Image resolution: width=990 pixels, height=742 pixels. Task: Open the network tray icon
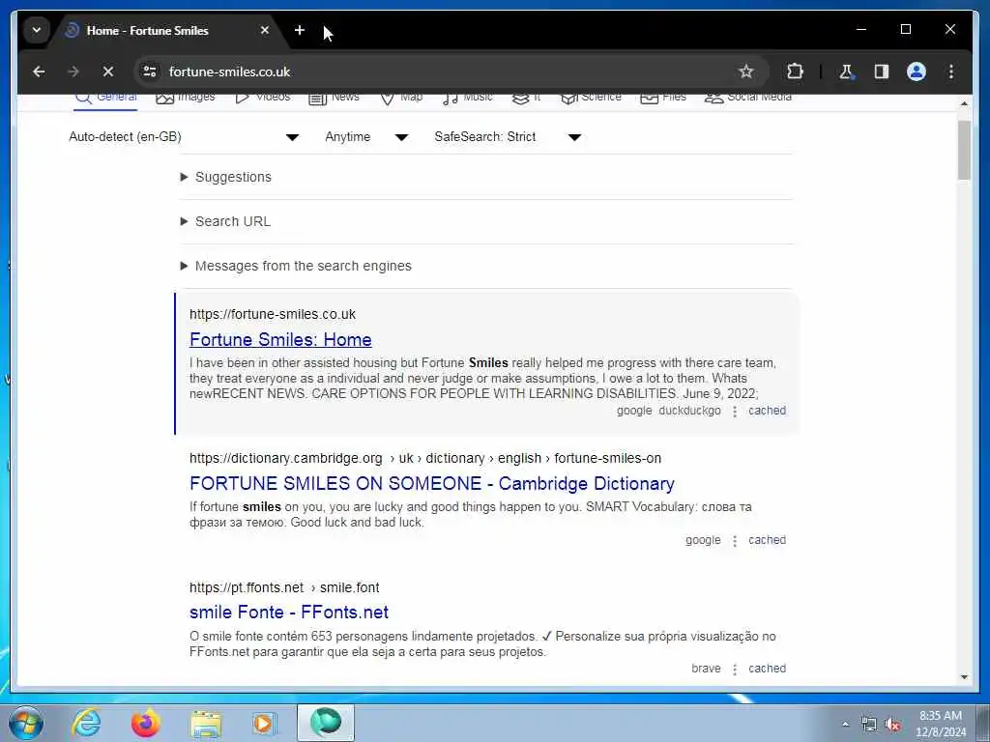point(869,725)
